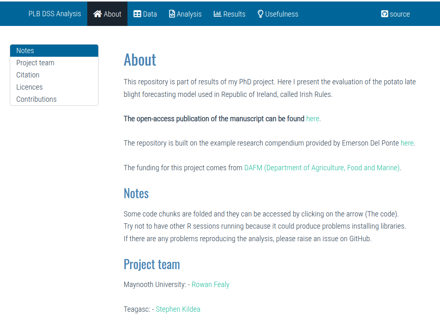
Task: Select Citation in the sidebar
Action: pyautogui.click(x=28, y=75)
